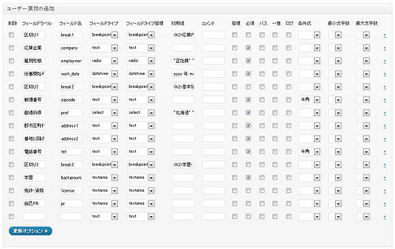Open the 条件式 dropdown showing 半角 for tel

309,151
